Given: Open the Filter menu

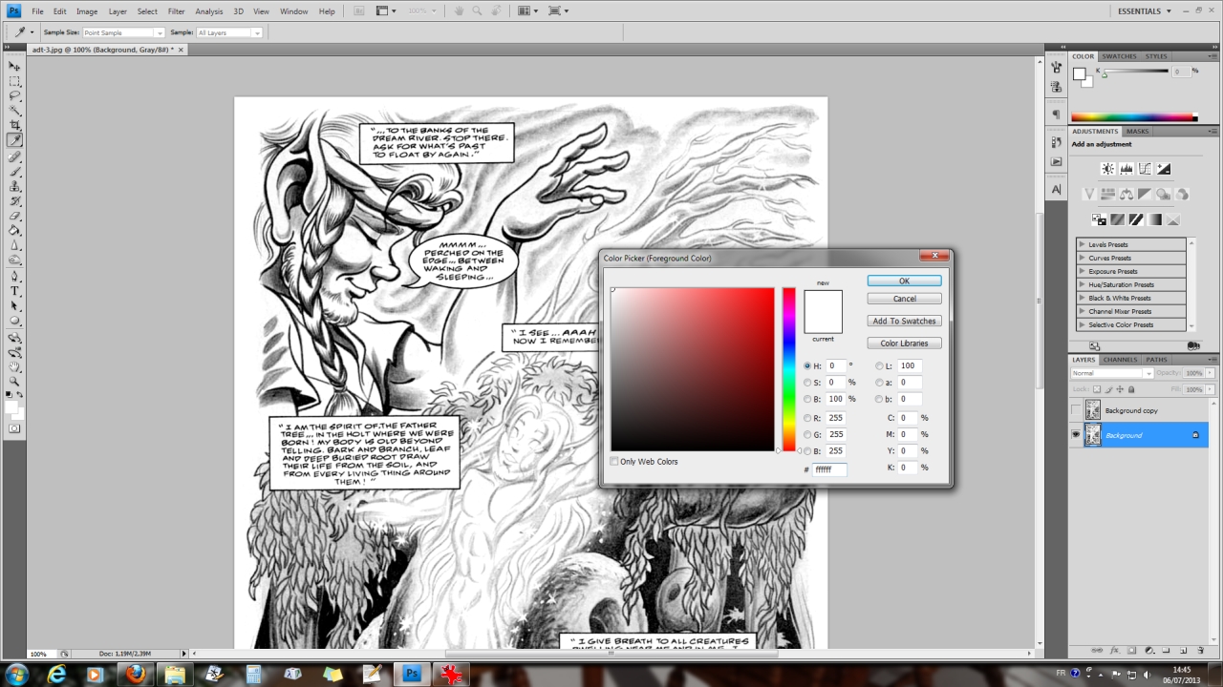Looking at the screenshot, I should pos(176,11).
